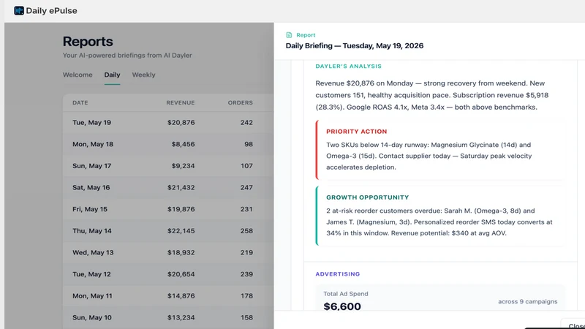Click the $6,600 ad spend value
The width and height of the screenshot is (585, 329).
pos(342,306)
